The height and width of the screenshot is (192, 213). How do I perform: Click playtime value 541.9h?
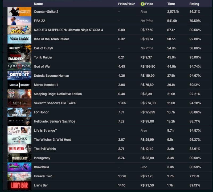point(172,21)
